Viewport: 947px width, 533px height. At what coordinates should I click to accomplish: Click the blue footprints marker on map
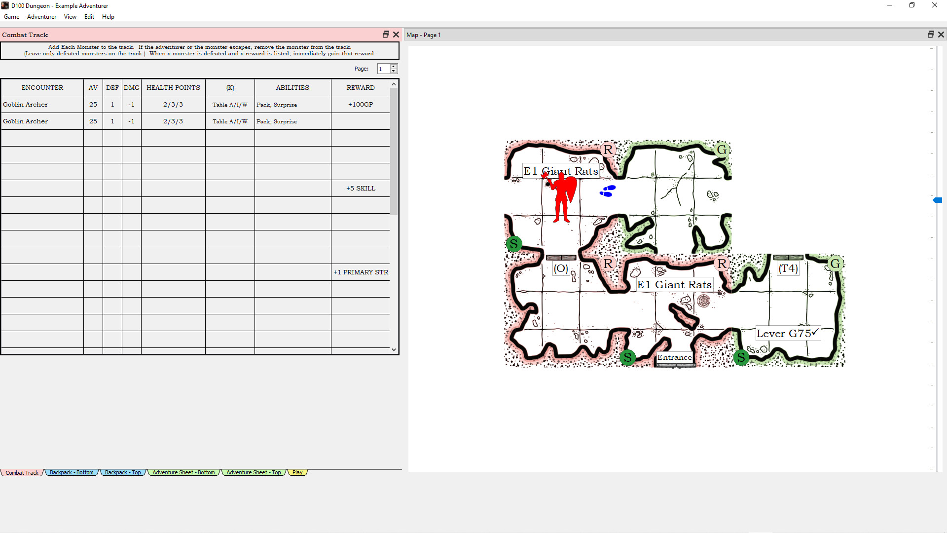[x=607, y=191]
